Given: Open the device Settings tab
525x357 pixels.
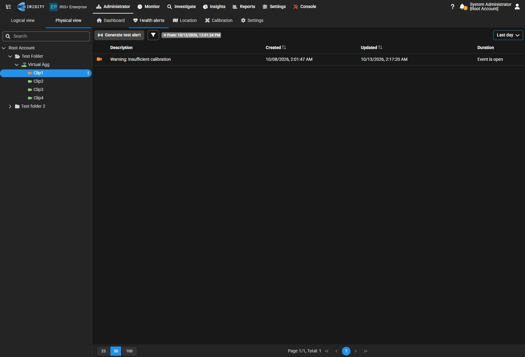Looking at the screenshot, I should point(252,20).
